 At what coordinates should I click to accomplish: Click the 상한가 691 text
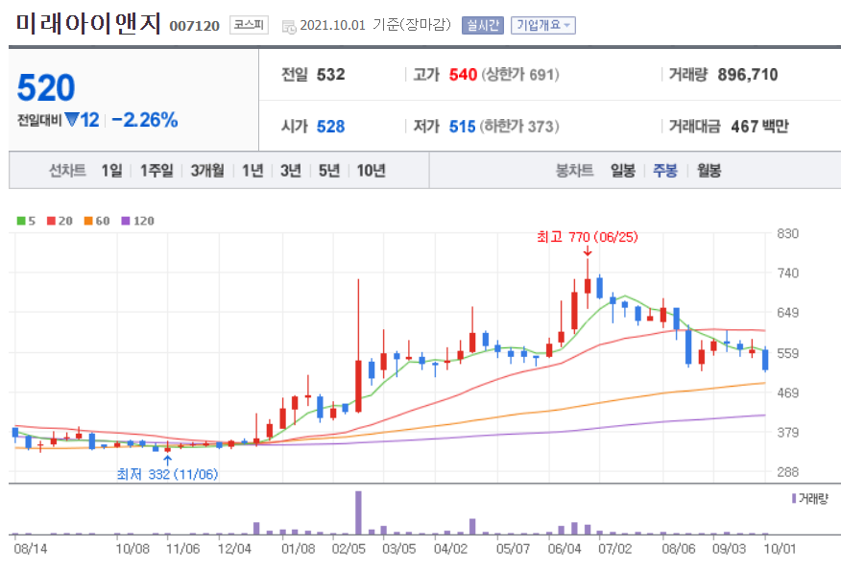(x=520, y=75)
